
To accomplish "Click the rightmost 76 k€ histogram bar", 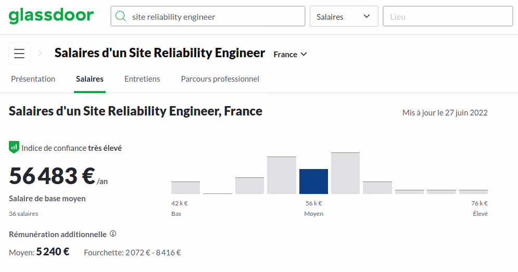I will pos(473,191).
